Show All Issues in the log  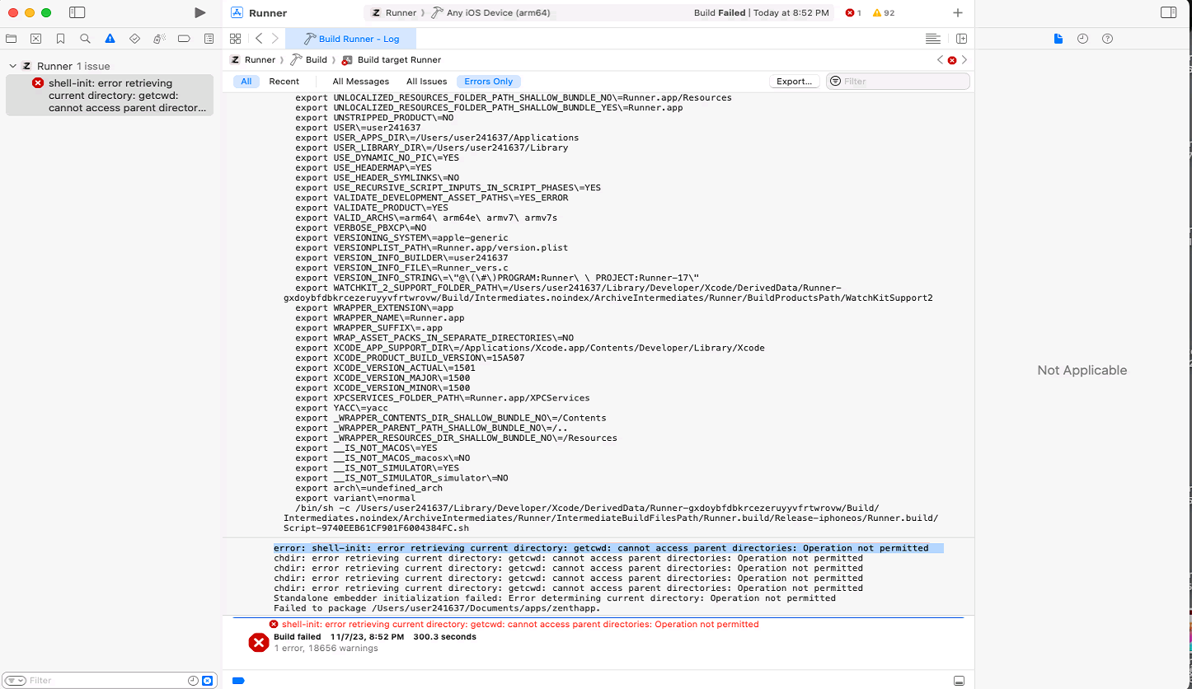click(427, 82)
